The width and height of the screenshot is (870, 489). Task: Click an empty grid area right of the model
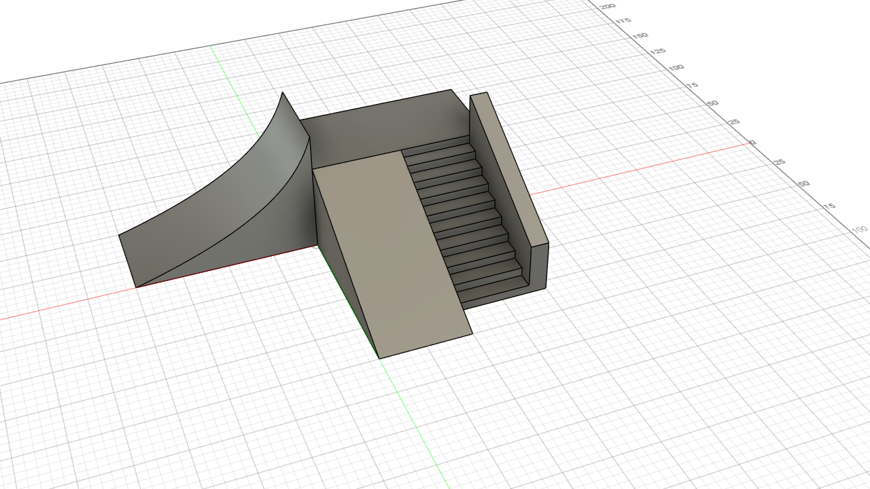point(646,306)
